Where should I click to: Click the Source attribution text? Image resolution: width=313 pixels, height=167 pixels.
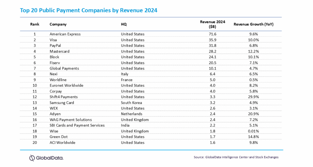pyautogui.click(x=236, y=157)
